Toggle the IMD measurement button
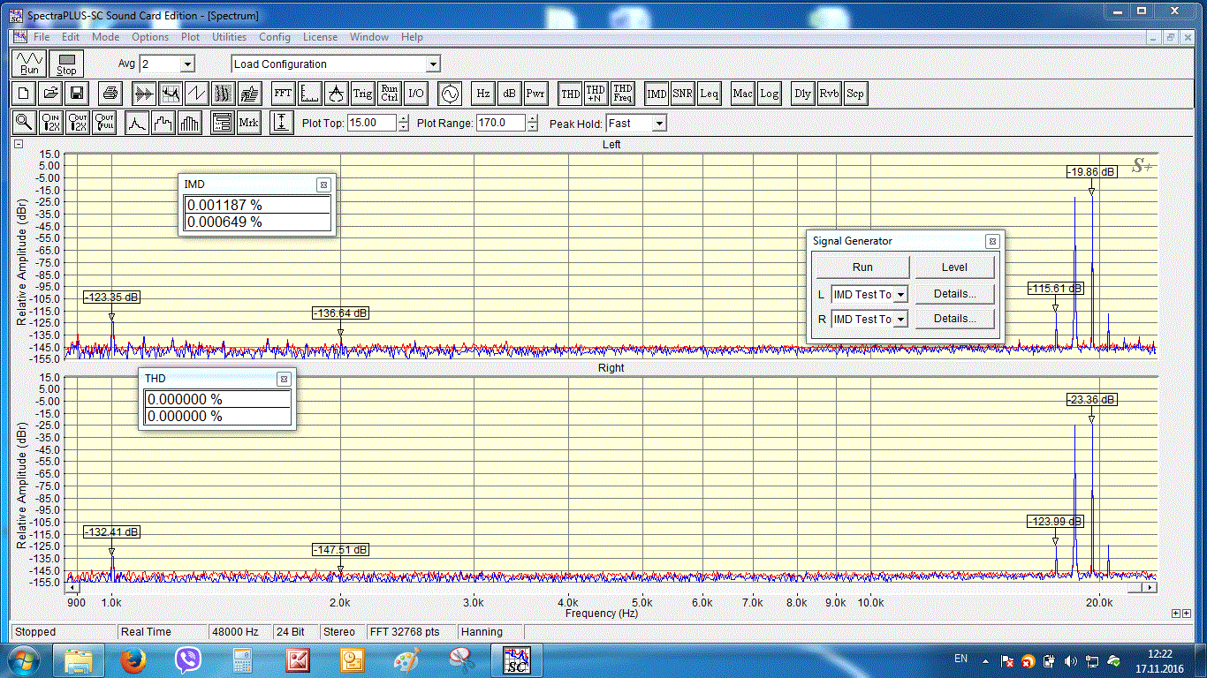Screen dimensions: 1207x678 tap(657, 94)
